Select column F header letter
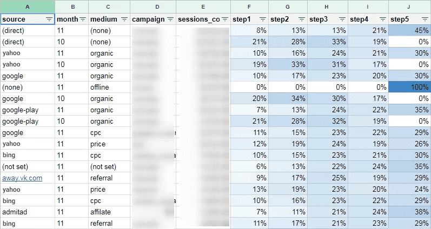This screenshot has width=431, height=229. click(x=249, y=7)
